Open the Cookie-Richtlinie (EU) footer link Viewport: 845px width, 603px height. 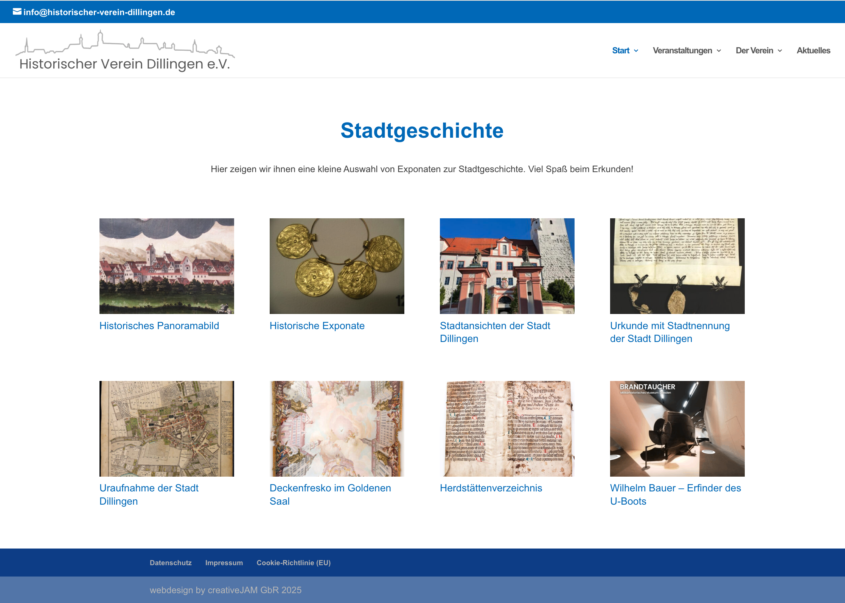point(294,563)
